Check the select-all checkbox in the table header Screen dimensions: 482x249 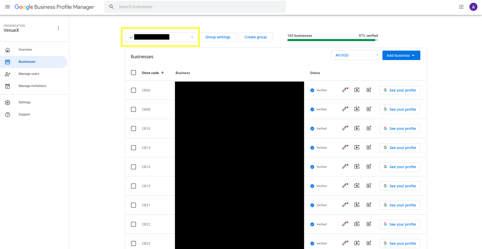click(133, 73)
